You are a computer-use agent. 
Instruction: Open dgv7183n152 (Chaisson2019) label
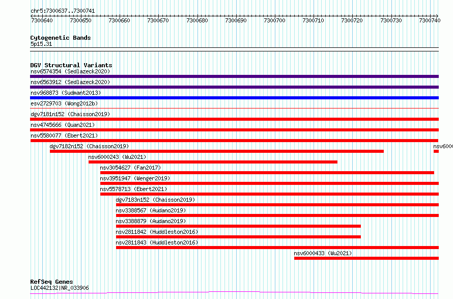click(x=155, y=200)
